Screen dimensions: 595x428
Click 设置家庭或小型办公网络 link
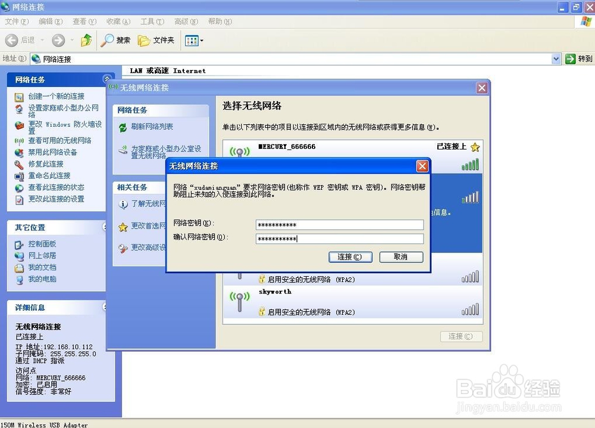pyautogui.click(x=64, y=111)
